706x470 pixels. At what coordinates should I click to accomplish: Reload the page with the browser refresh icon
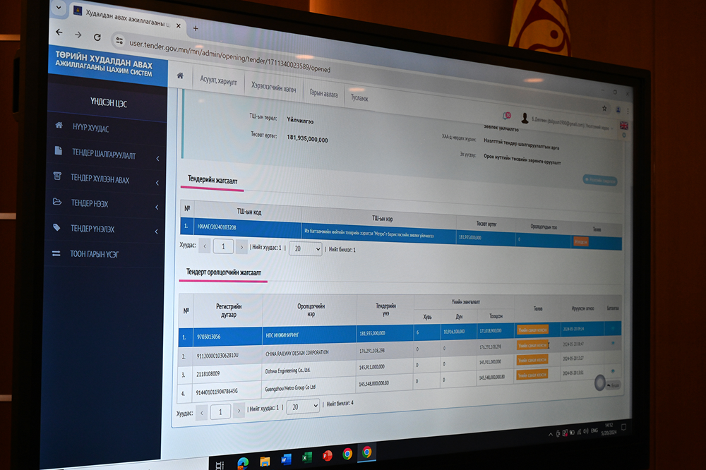tap(97, 37)
